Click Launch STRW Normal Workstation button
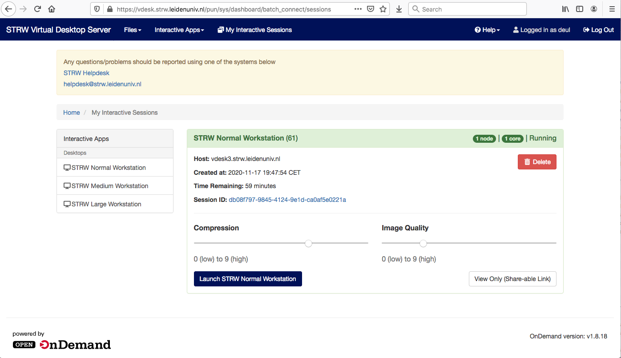Viewport: 621px width, 358px height. point(248,279)
